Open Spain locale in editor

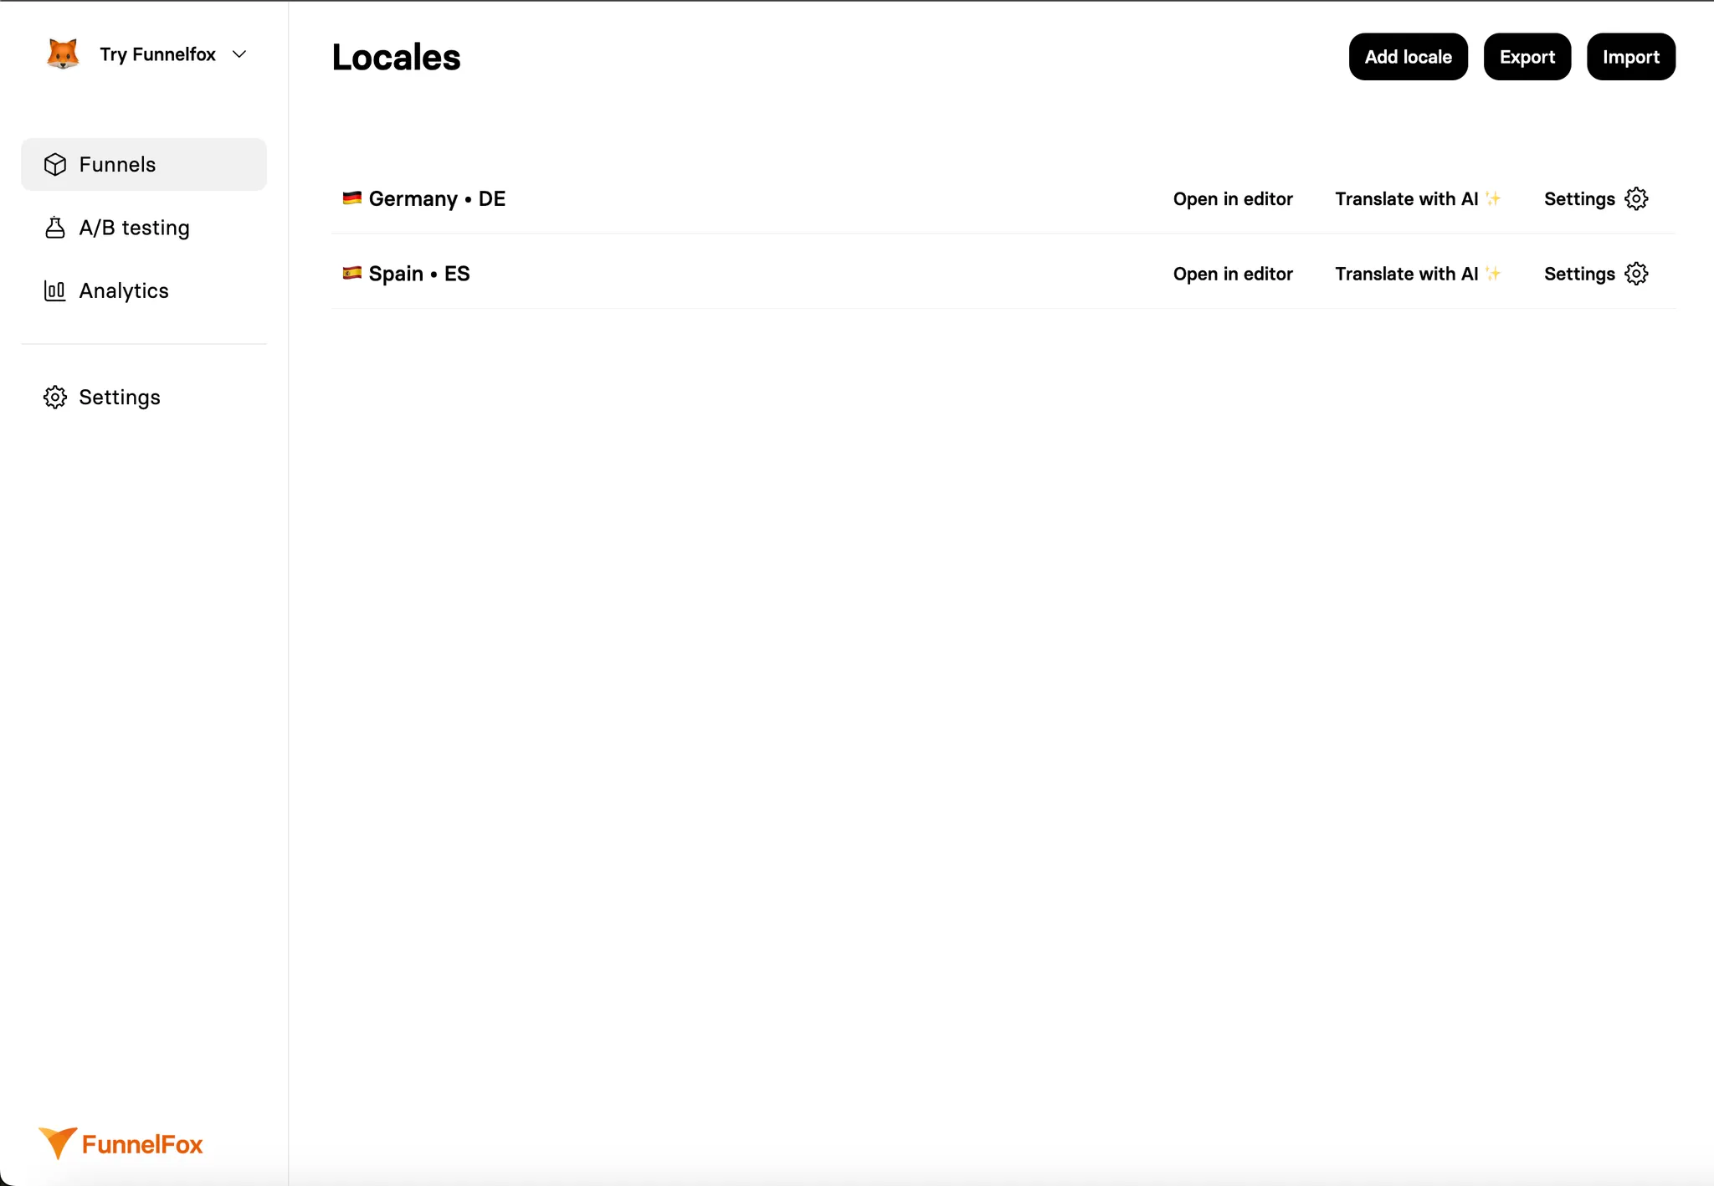[1233, 274]
